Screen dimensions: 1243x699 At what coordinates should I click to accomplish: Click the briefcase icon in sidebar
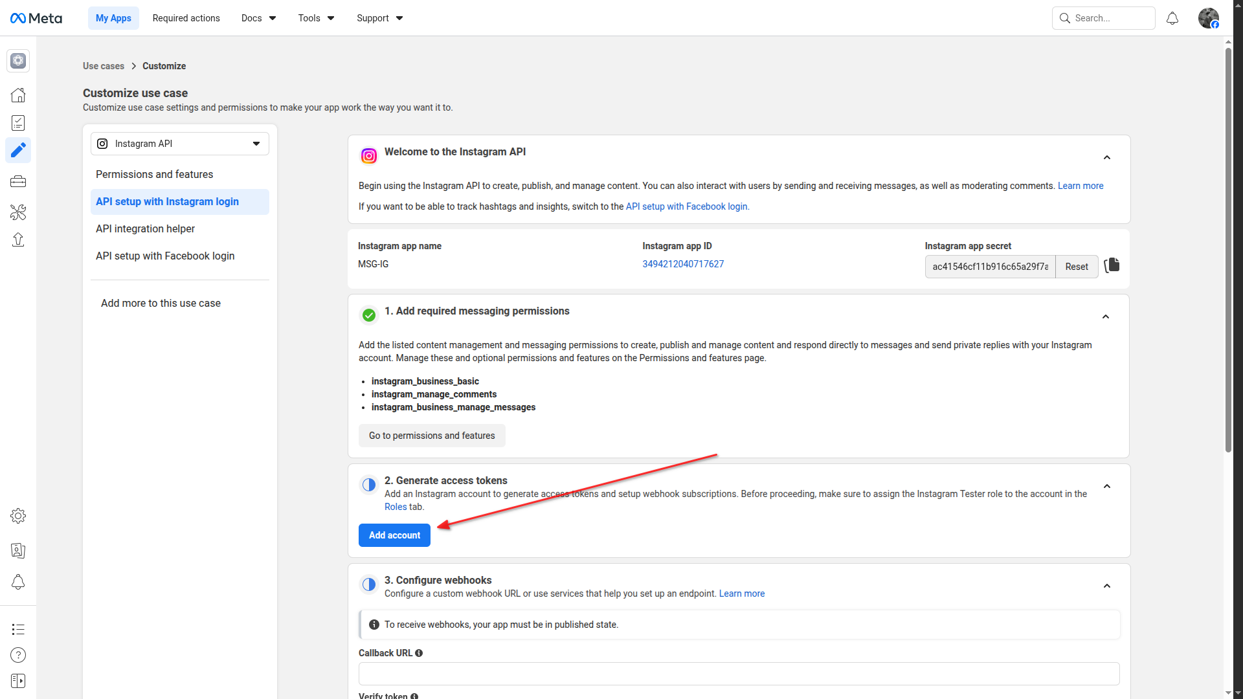(x=18, y=182)
